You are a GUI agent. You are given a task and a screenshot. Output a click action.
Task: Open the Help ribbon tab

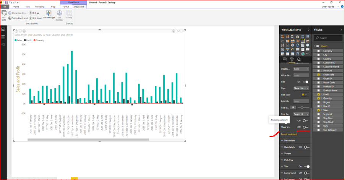[x=53, y=6]
